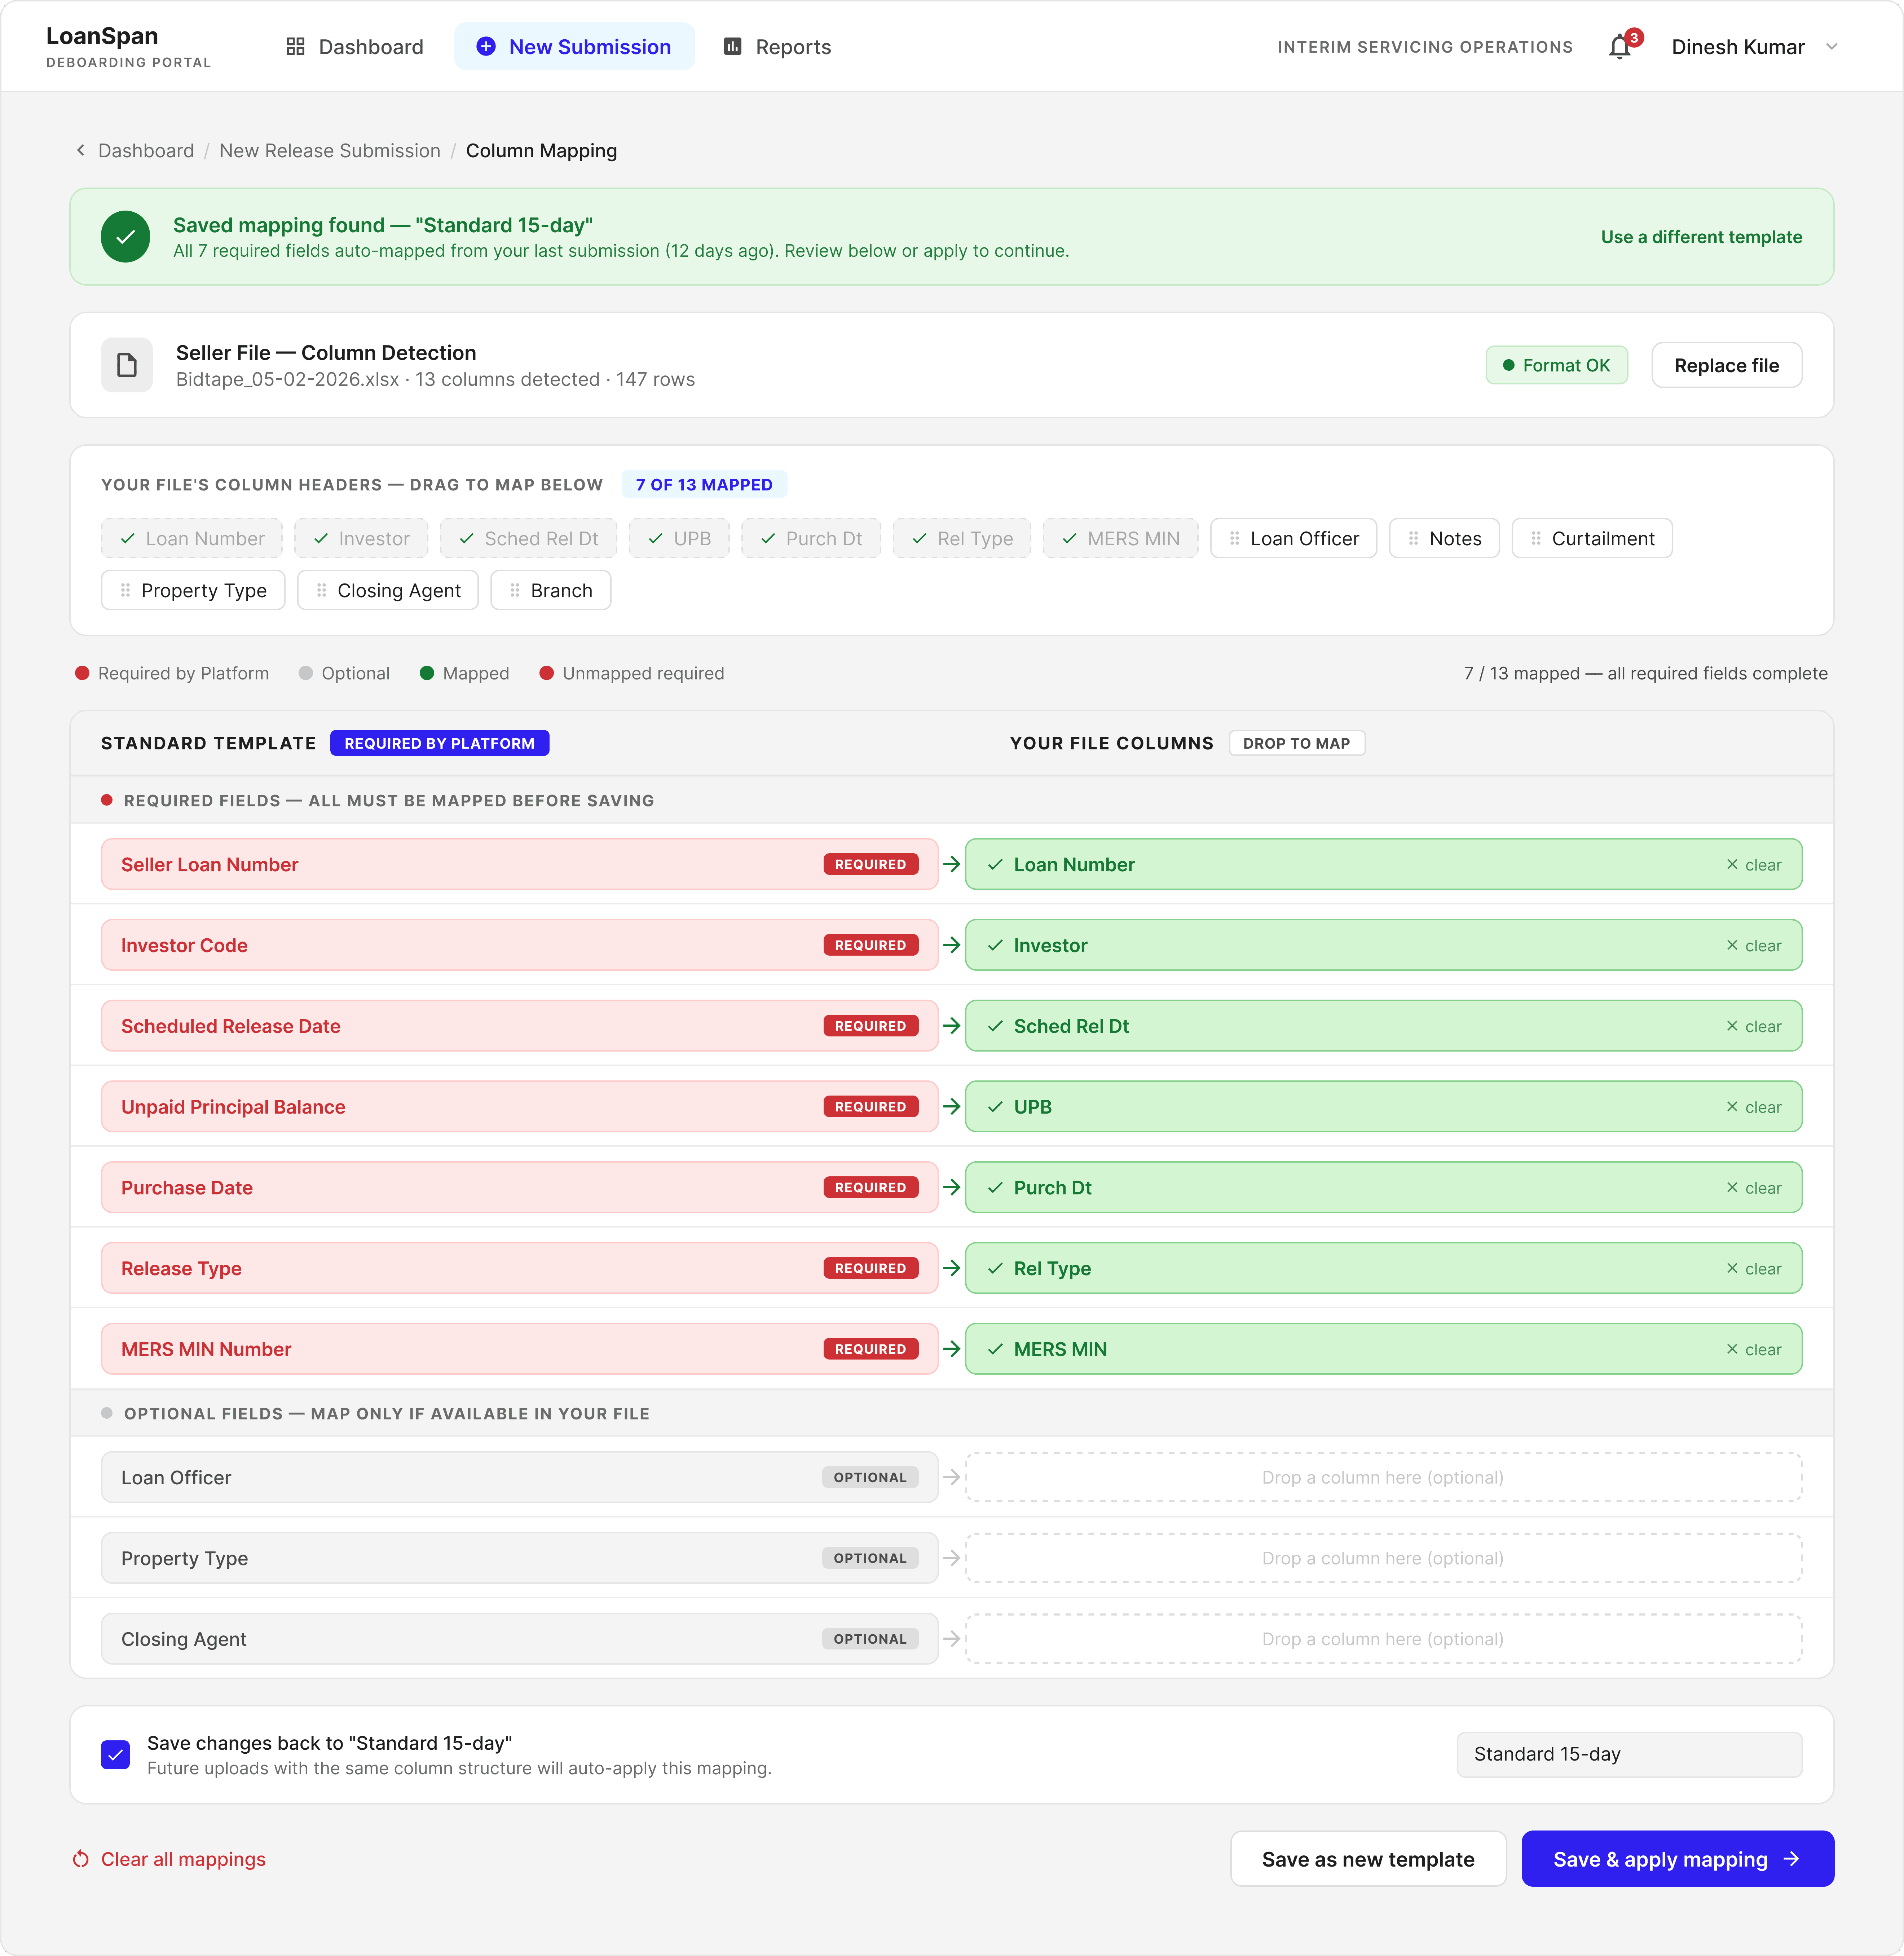Click the checkmark on mapped MERS MIN chip
Screen dimensions: 1904x1956
tap(1070, 538)
